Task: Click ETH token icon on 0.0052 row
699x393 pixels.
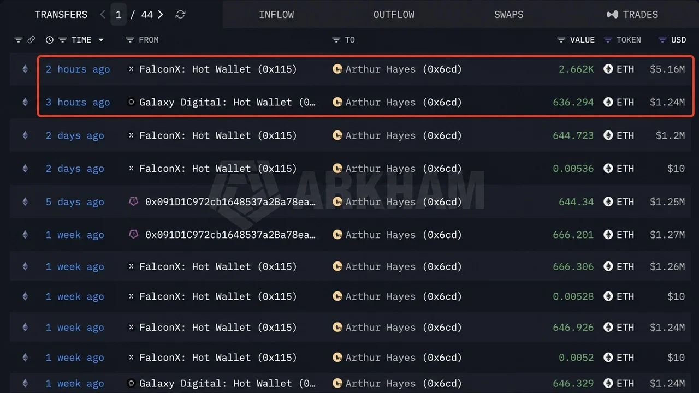Action: tap(608, 358)
